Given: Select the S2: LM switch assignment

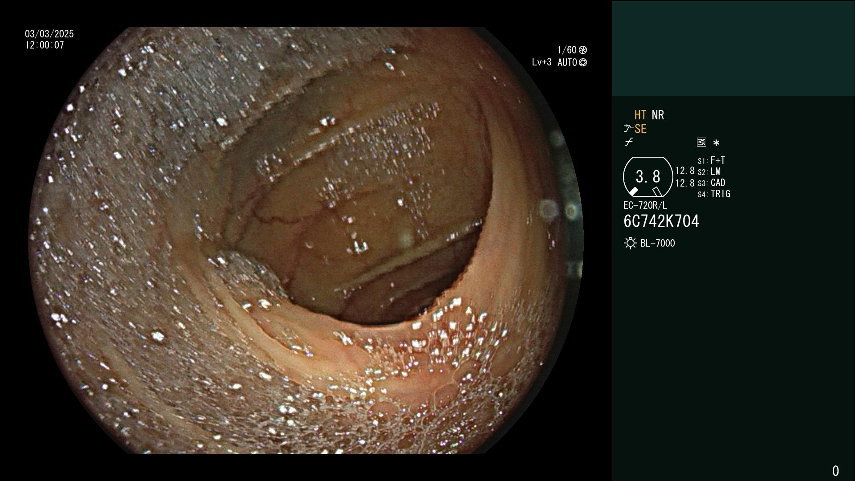Looking at the screenshot, I should point(709,171).
